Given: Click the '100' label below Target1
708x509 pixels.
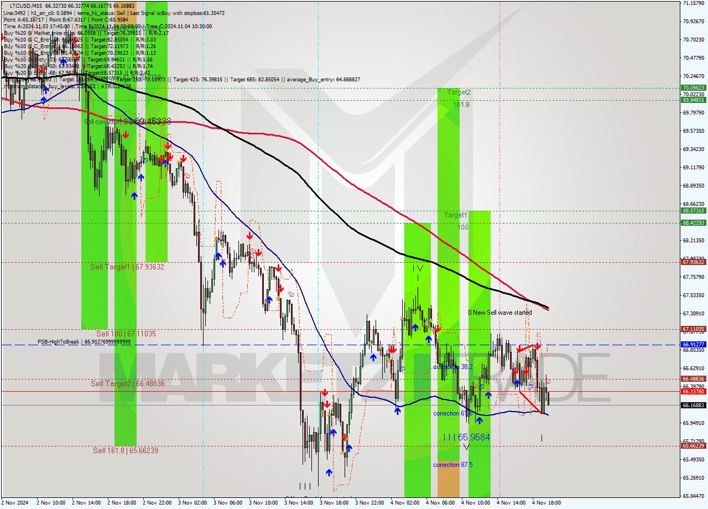Looking at the screenshot, I should coord(462,227).
